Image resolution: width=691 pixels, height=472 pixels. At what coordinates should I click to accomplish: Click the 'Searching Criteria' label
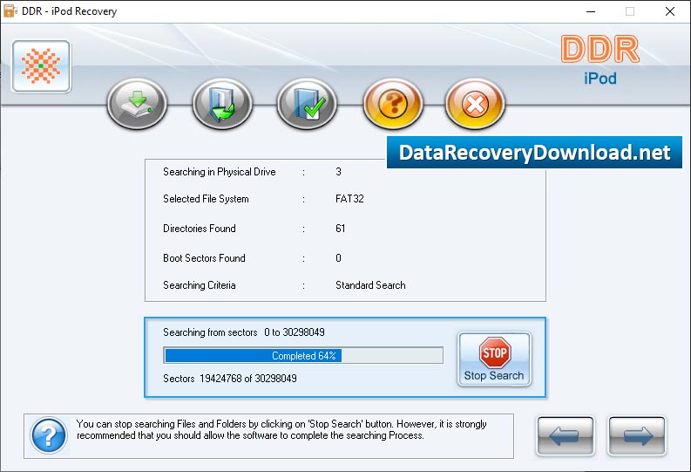(x=200, y=285)
